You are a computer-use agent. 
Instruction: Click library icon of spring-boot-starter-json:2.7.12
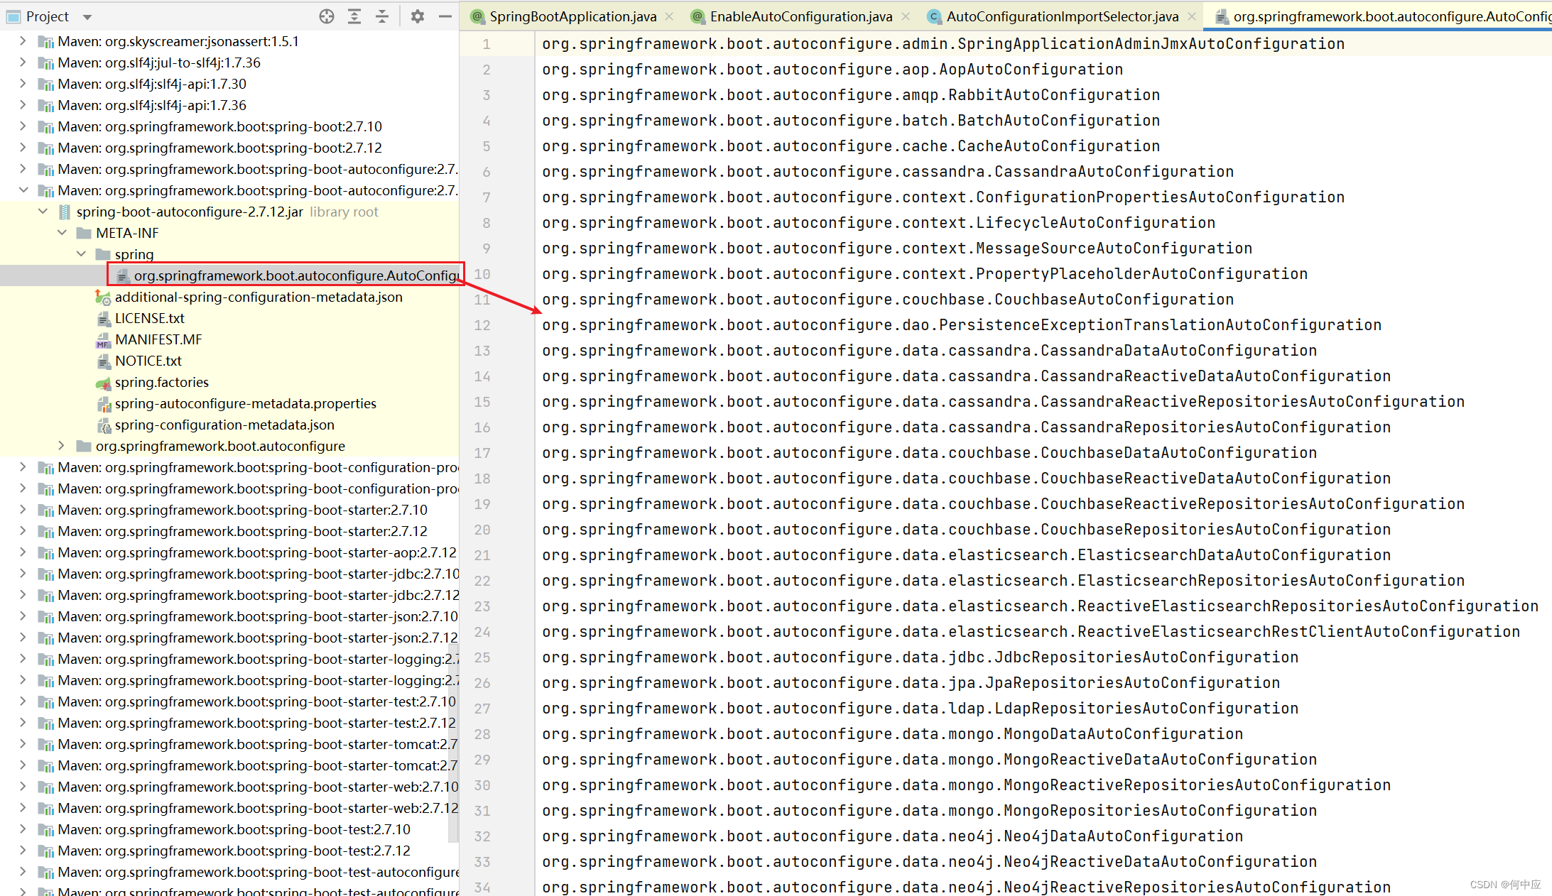coord(46,638)
